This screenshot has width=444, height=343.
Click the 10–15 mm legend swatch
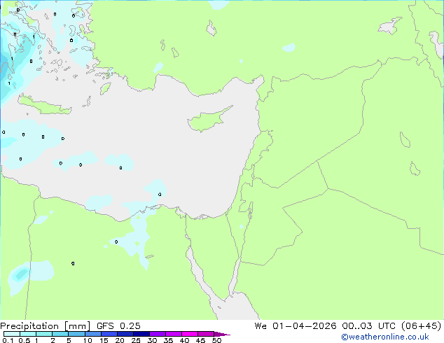[92, 334]
